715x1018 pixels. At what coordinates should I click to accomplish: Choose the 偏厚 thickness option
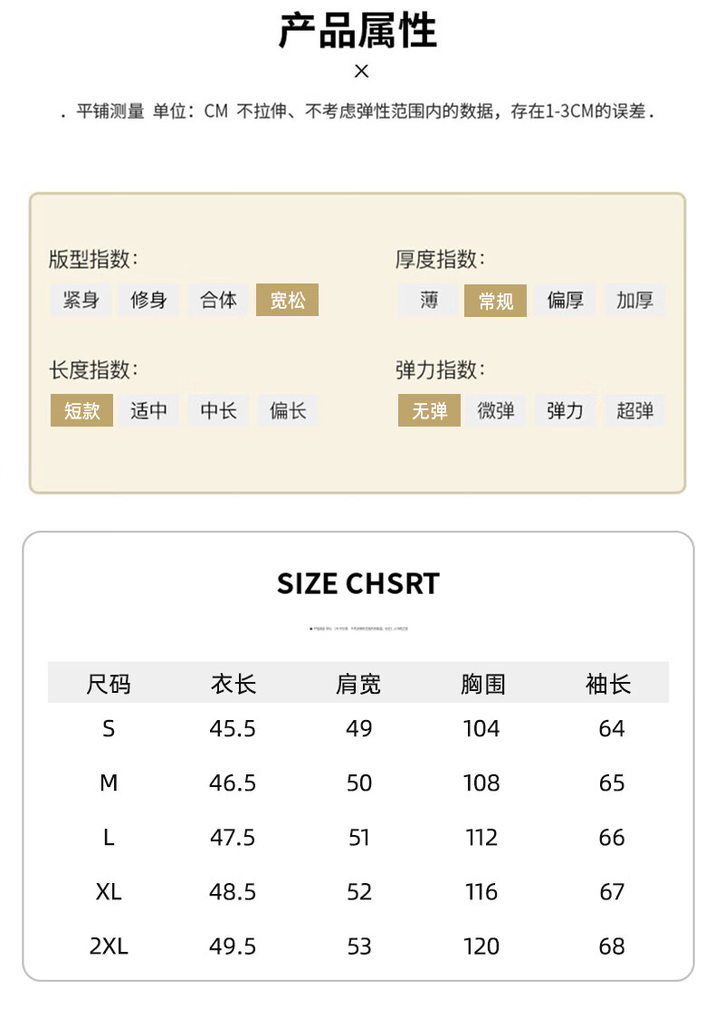pos(565,300)
